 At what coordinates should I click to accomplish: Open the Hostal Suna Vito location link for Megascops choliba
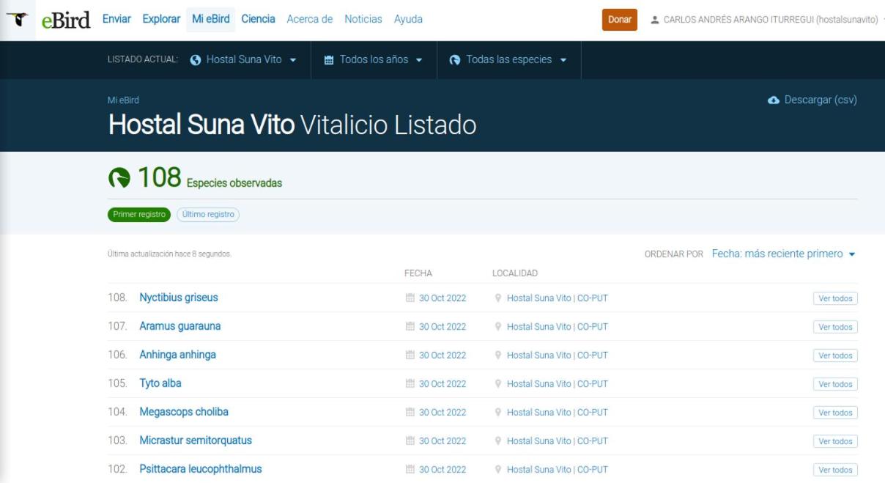558,413
